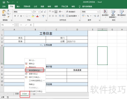Open 套用表格格式 format as table
127x99 pixels.
[x=113, y=14]
